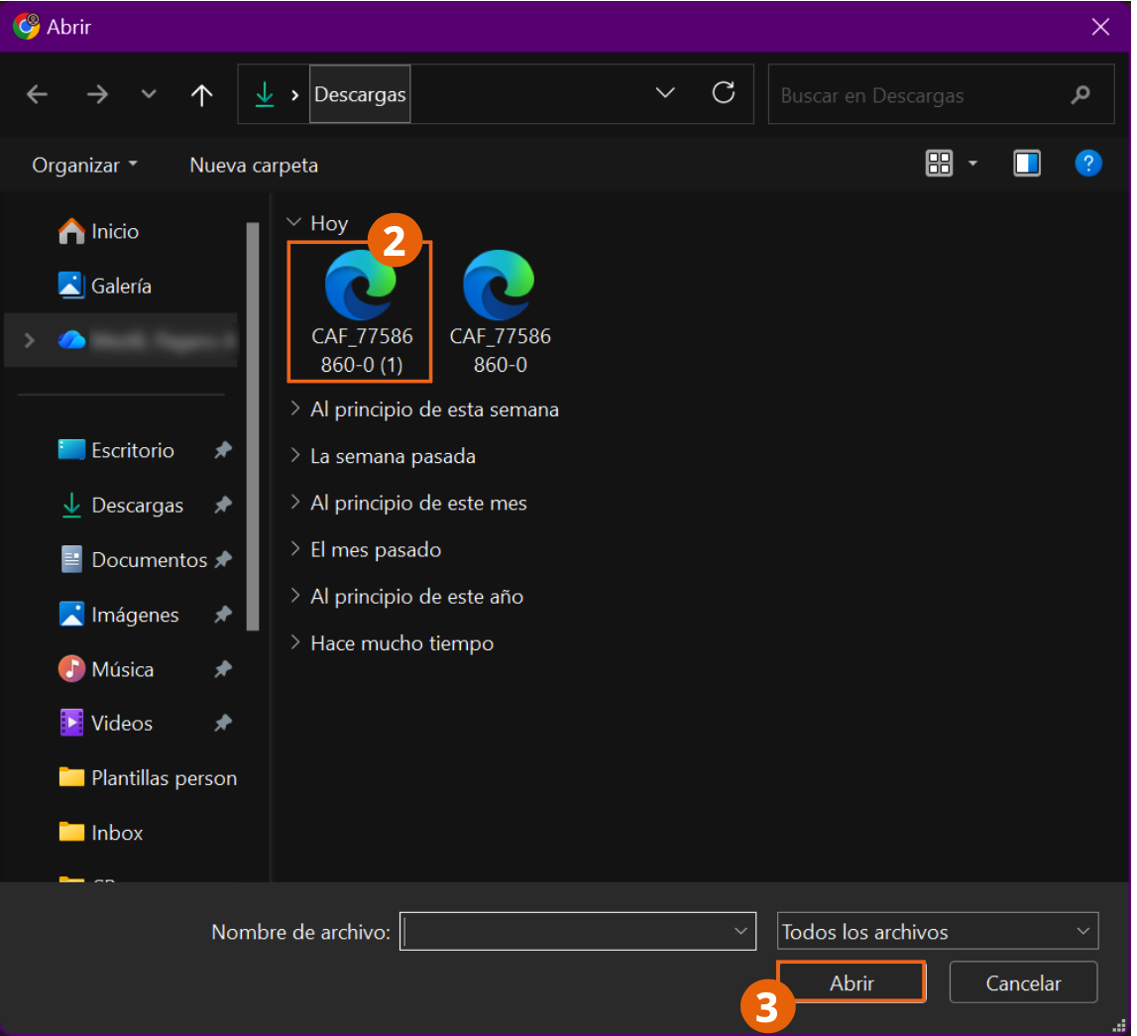This screenshot has width=1137, height=1036.
Task: Go up one folder level
Action: pos(201,94)
